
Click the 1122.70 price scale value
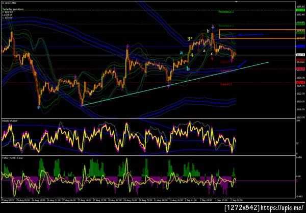click(301, 94)
